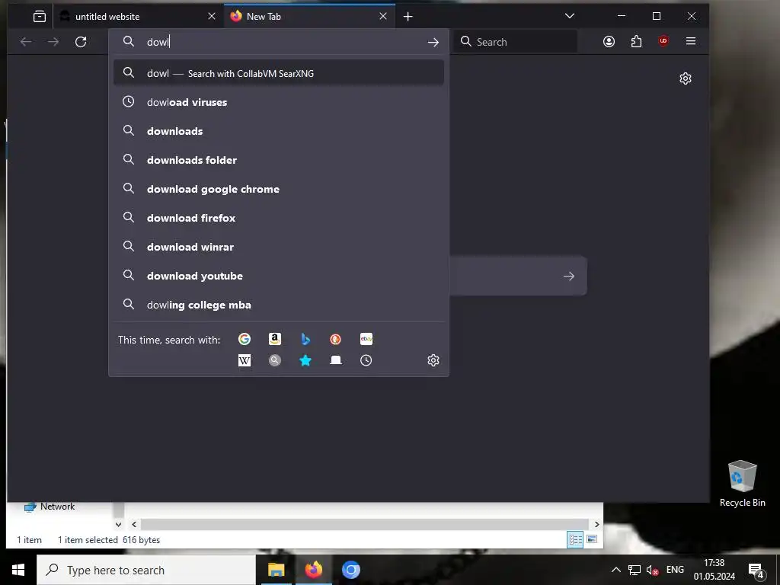Click the address bar containing dowl
780x585 pixels.
(x=279, y=42)
